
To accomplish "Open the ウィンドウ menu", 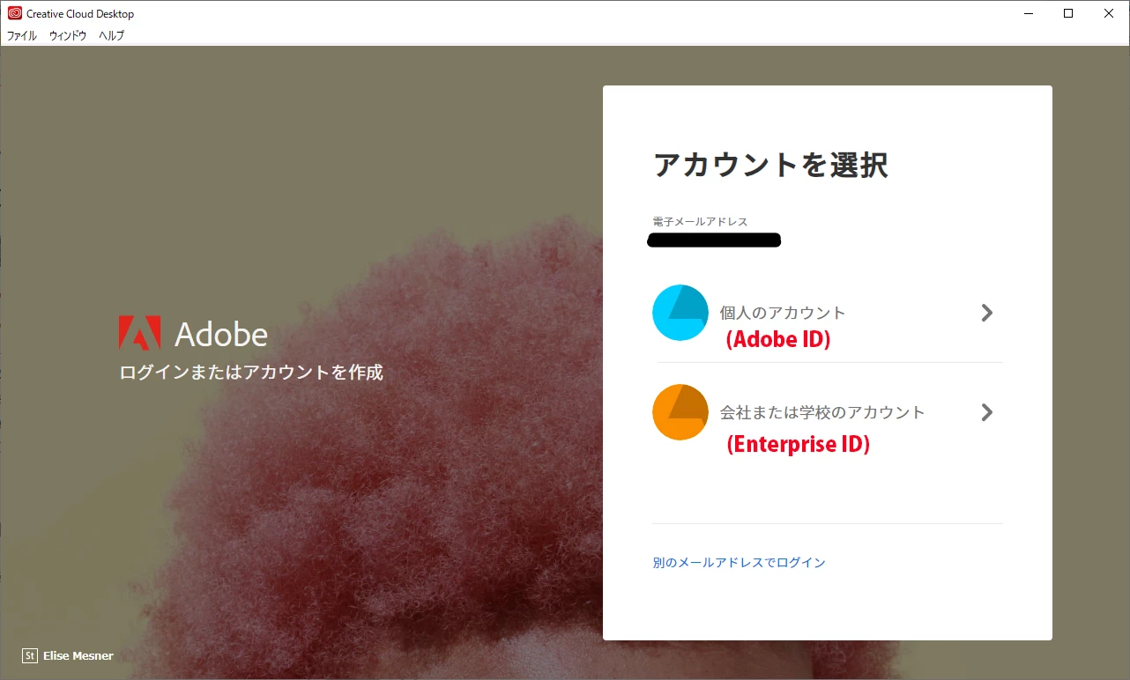I will [x=68, y=36].
